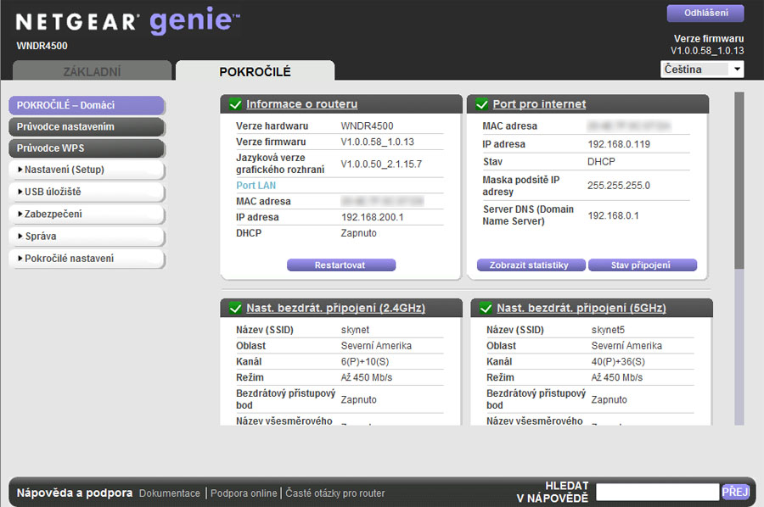
Task: Click the Stav value DHCP
Action: pos(601,162)
